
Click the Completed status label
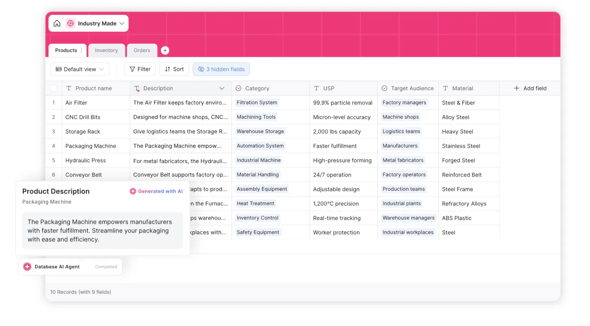(x=106, y=267)
